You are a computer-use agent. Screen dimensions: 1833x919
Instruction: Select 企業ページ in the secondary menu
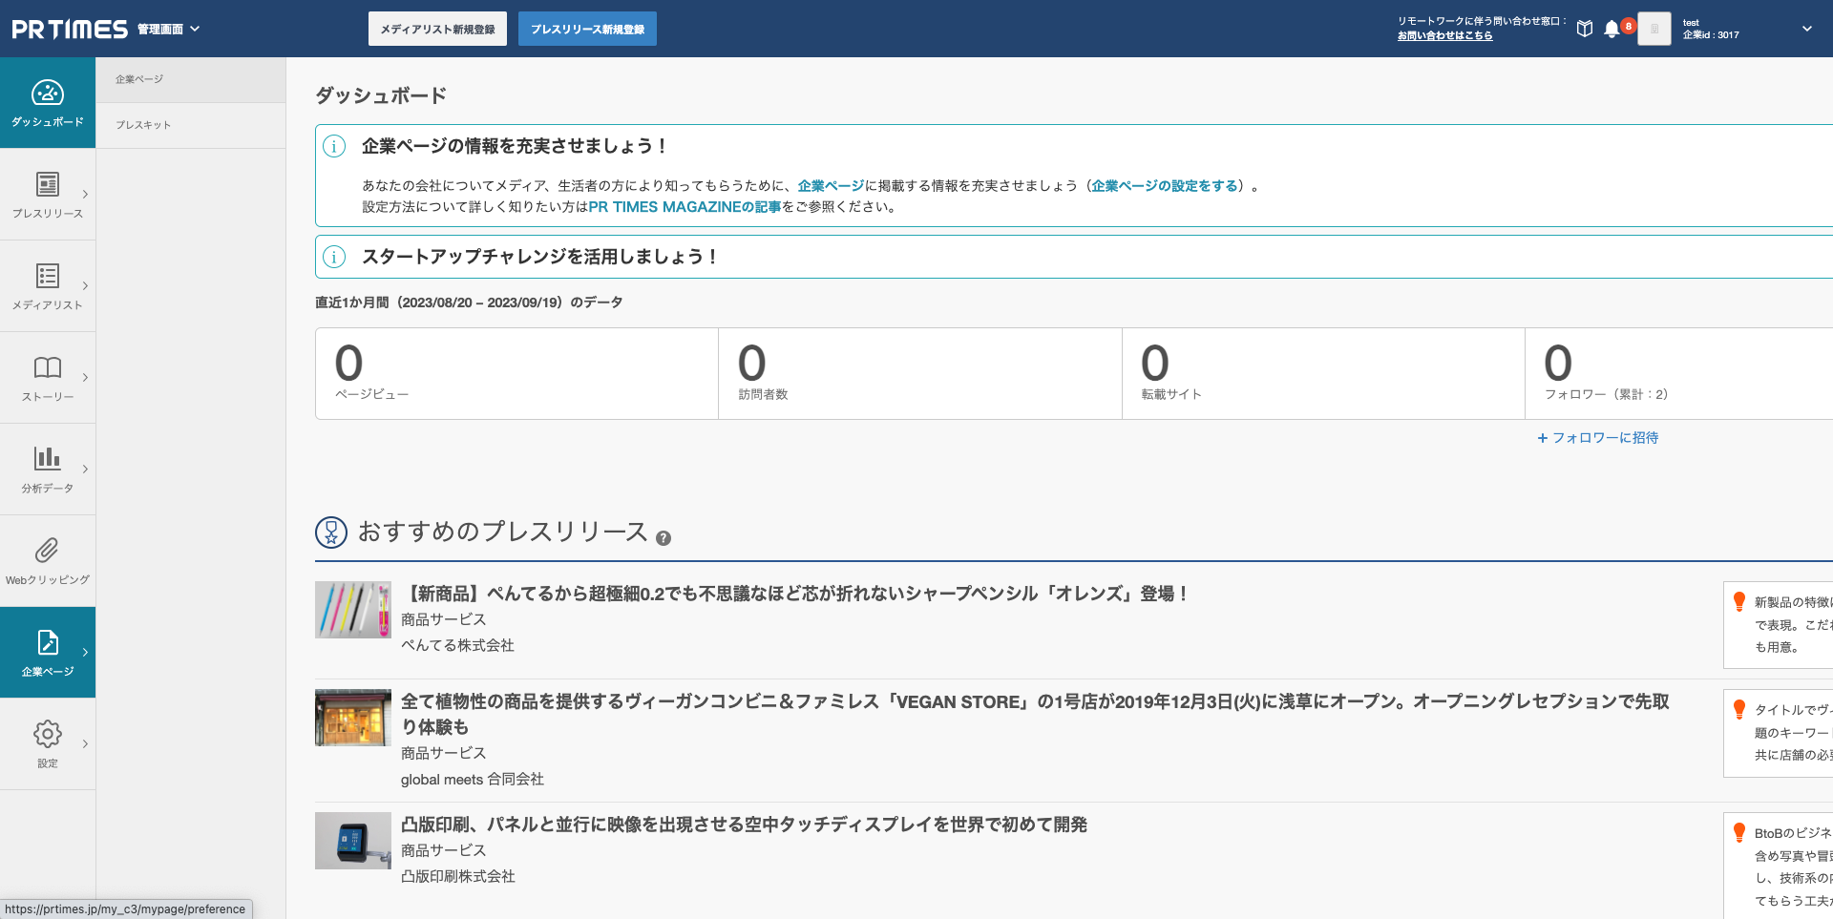[x=138, y=79]
